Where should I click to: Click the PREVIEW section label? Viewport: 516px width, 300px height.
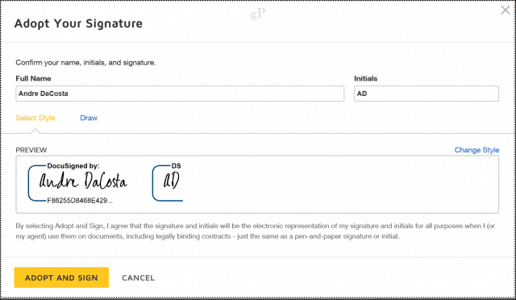click(x=31, y=150)
